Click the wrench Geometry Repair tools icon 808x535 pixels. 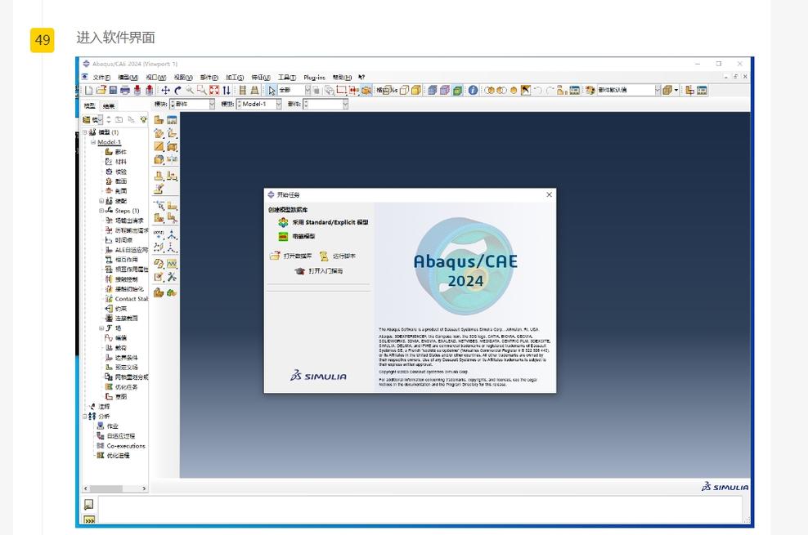(172, 277)
